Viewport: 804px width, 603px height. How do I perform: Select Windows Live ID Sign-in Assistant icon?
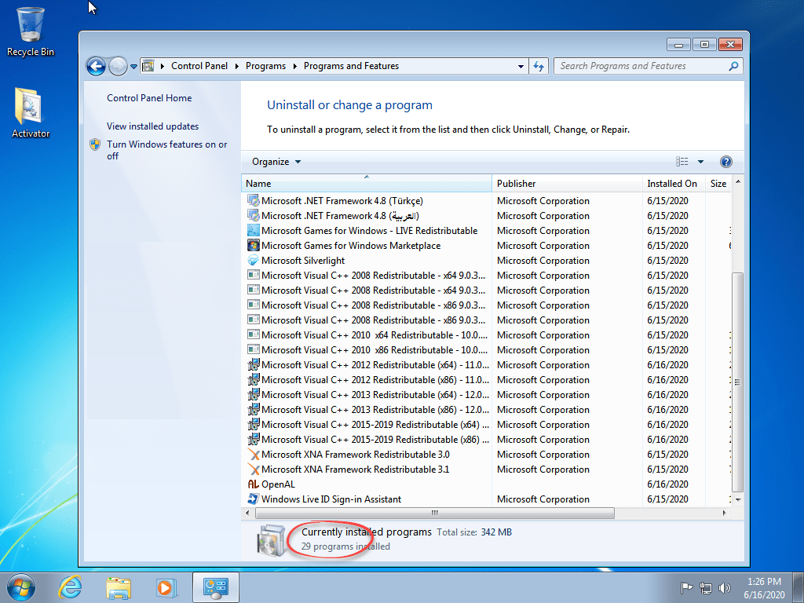[254, 499]
